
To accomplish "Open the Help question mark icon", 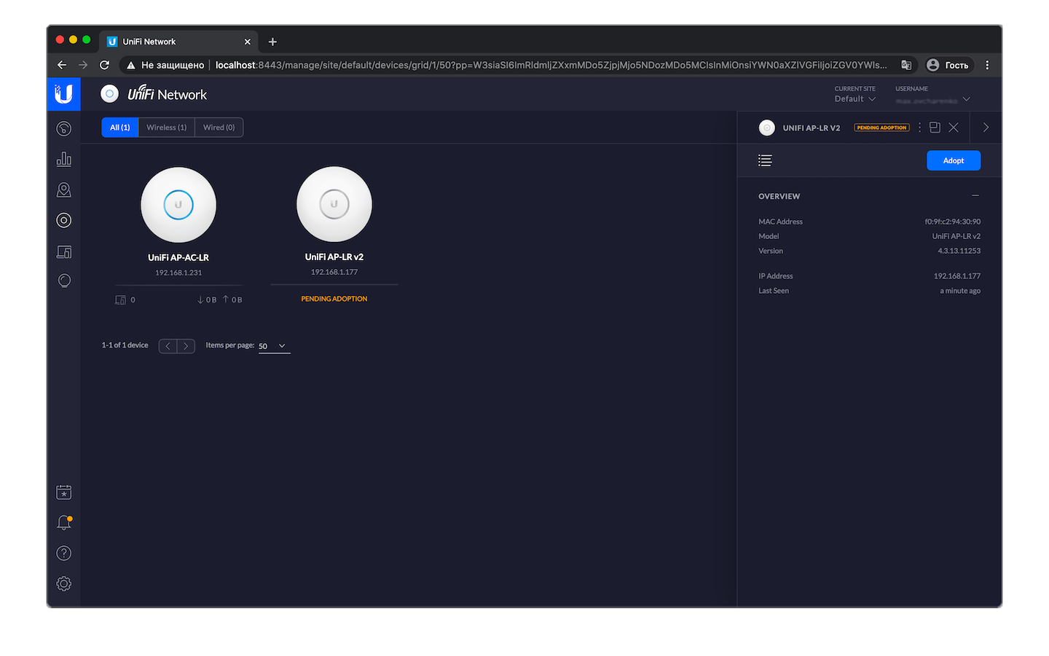I will (x=64, y=553).
